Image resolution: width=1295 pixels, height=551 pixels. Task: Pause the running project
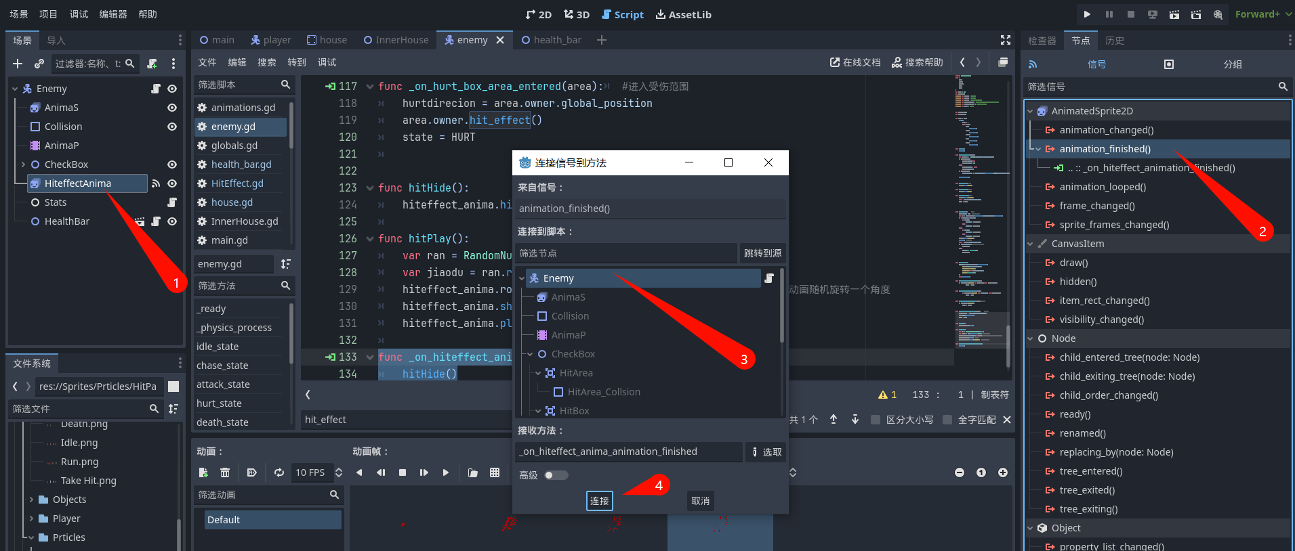coord(1109,14)
